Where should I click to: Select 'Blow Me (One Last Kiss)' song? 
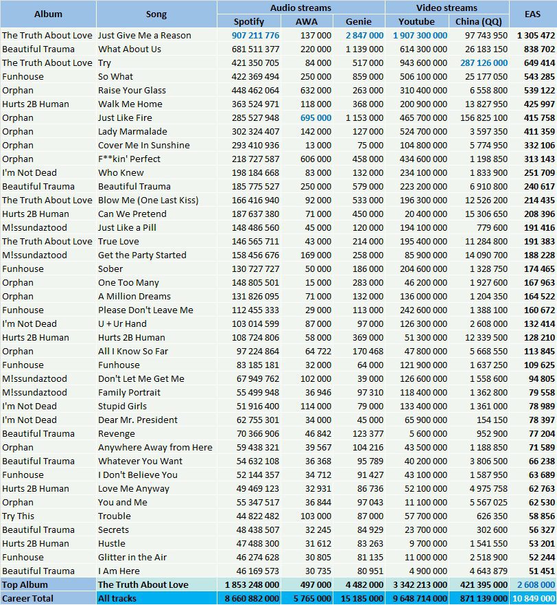point(148,201)
